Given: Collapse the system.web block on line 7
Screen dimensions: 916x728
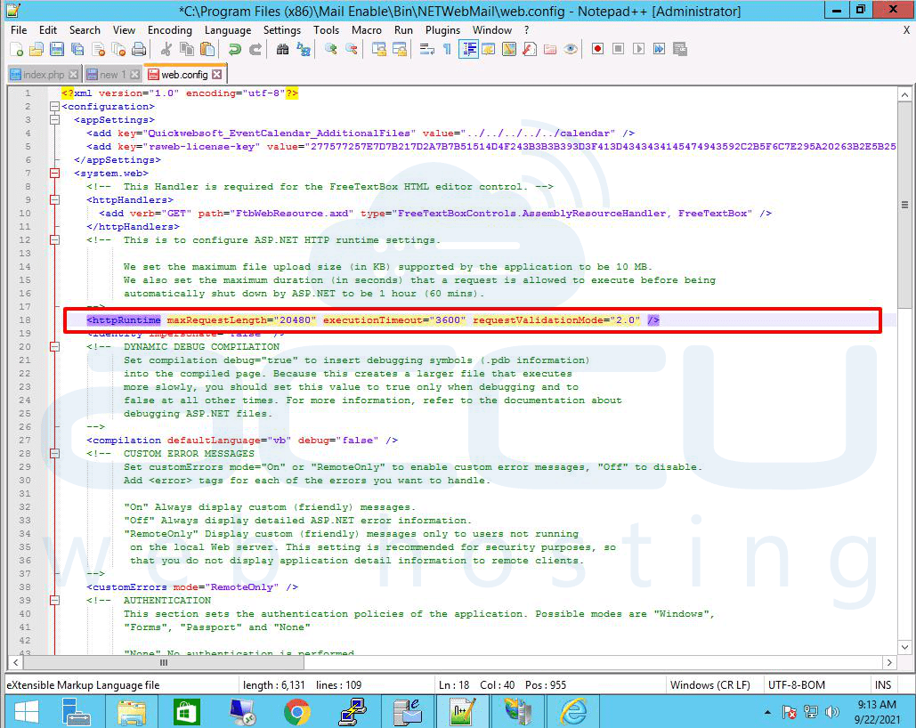Looking at the screenshot, I should point(54,173).
